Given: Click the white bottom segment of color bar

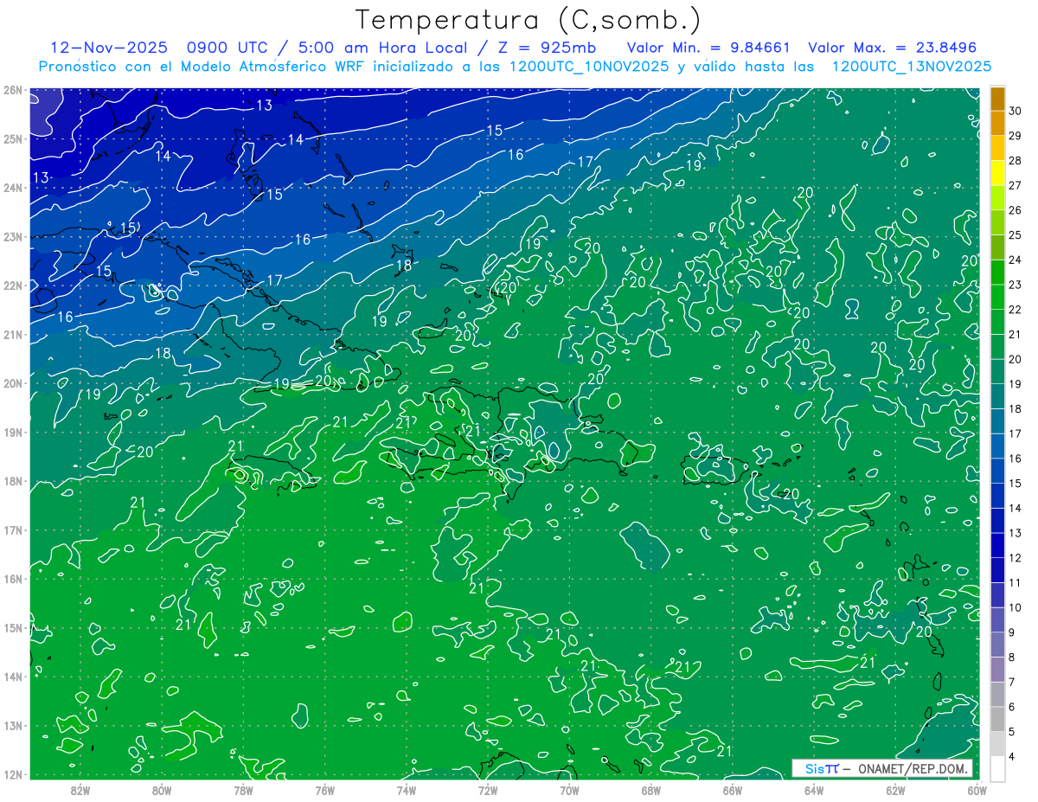Looking at the screenshot, I should 997,768.
